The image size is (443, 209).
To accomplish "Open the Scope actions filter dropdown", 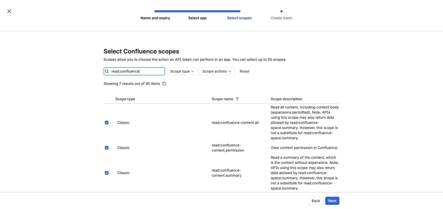I will click(217, 71).
